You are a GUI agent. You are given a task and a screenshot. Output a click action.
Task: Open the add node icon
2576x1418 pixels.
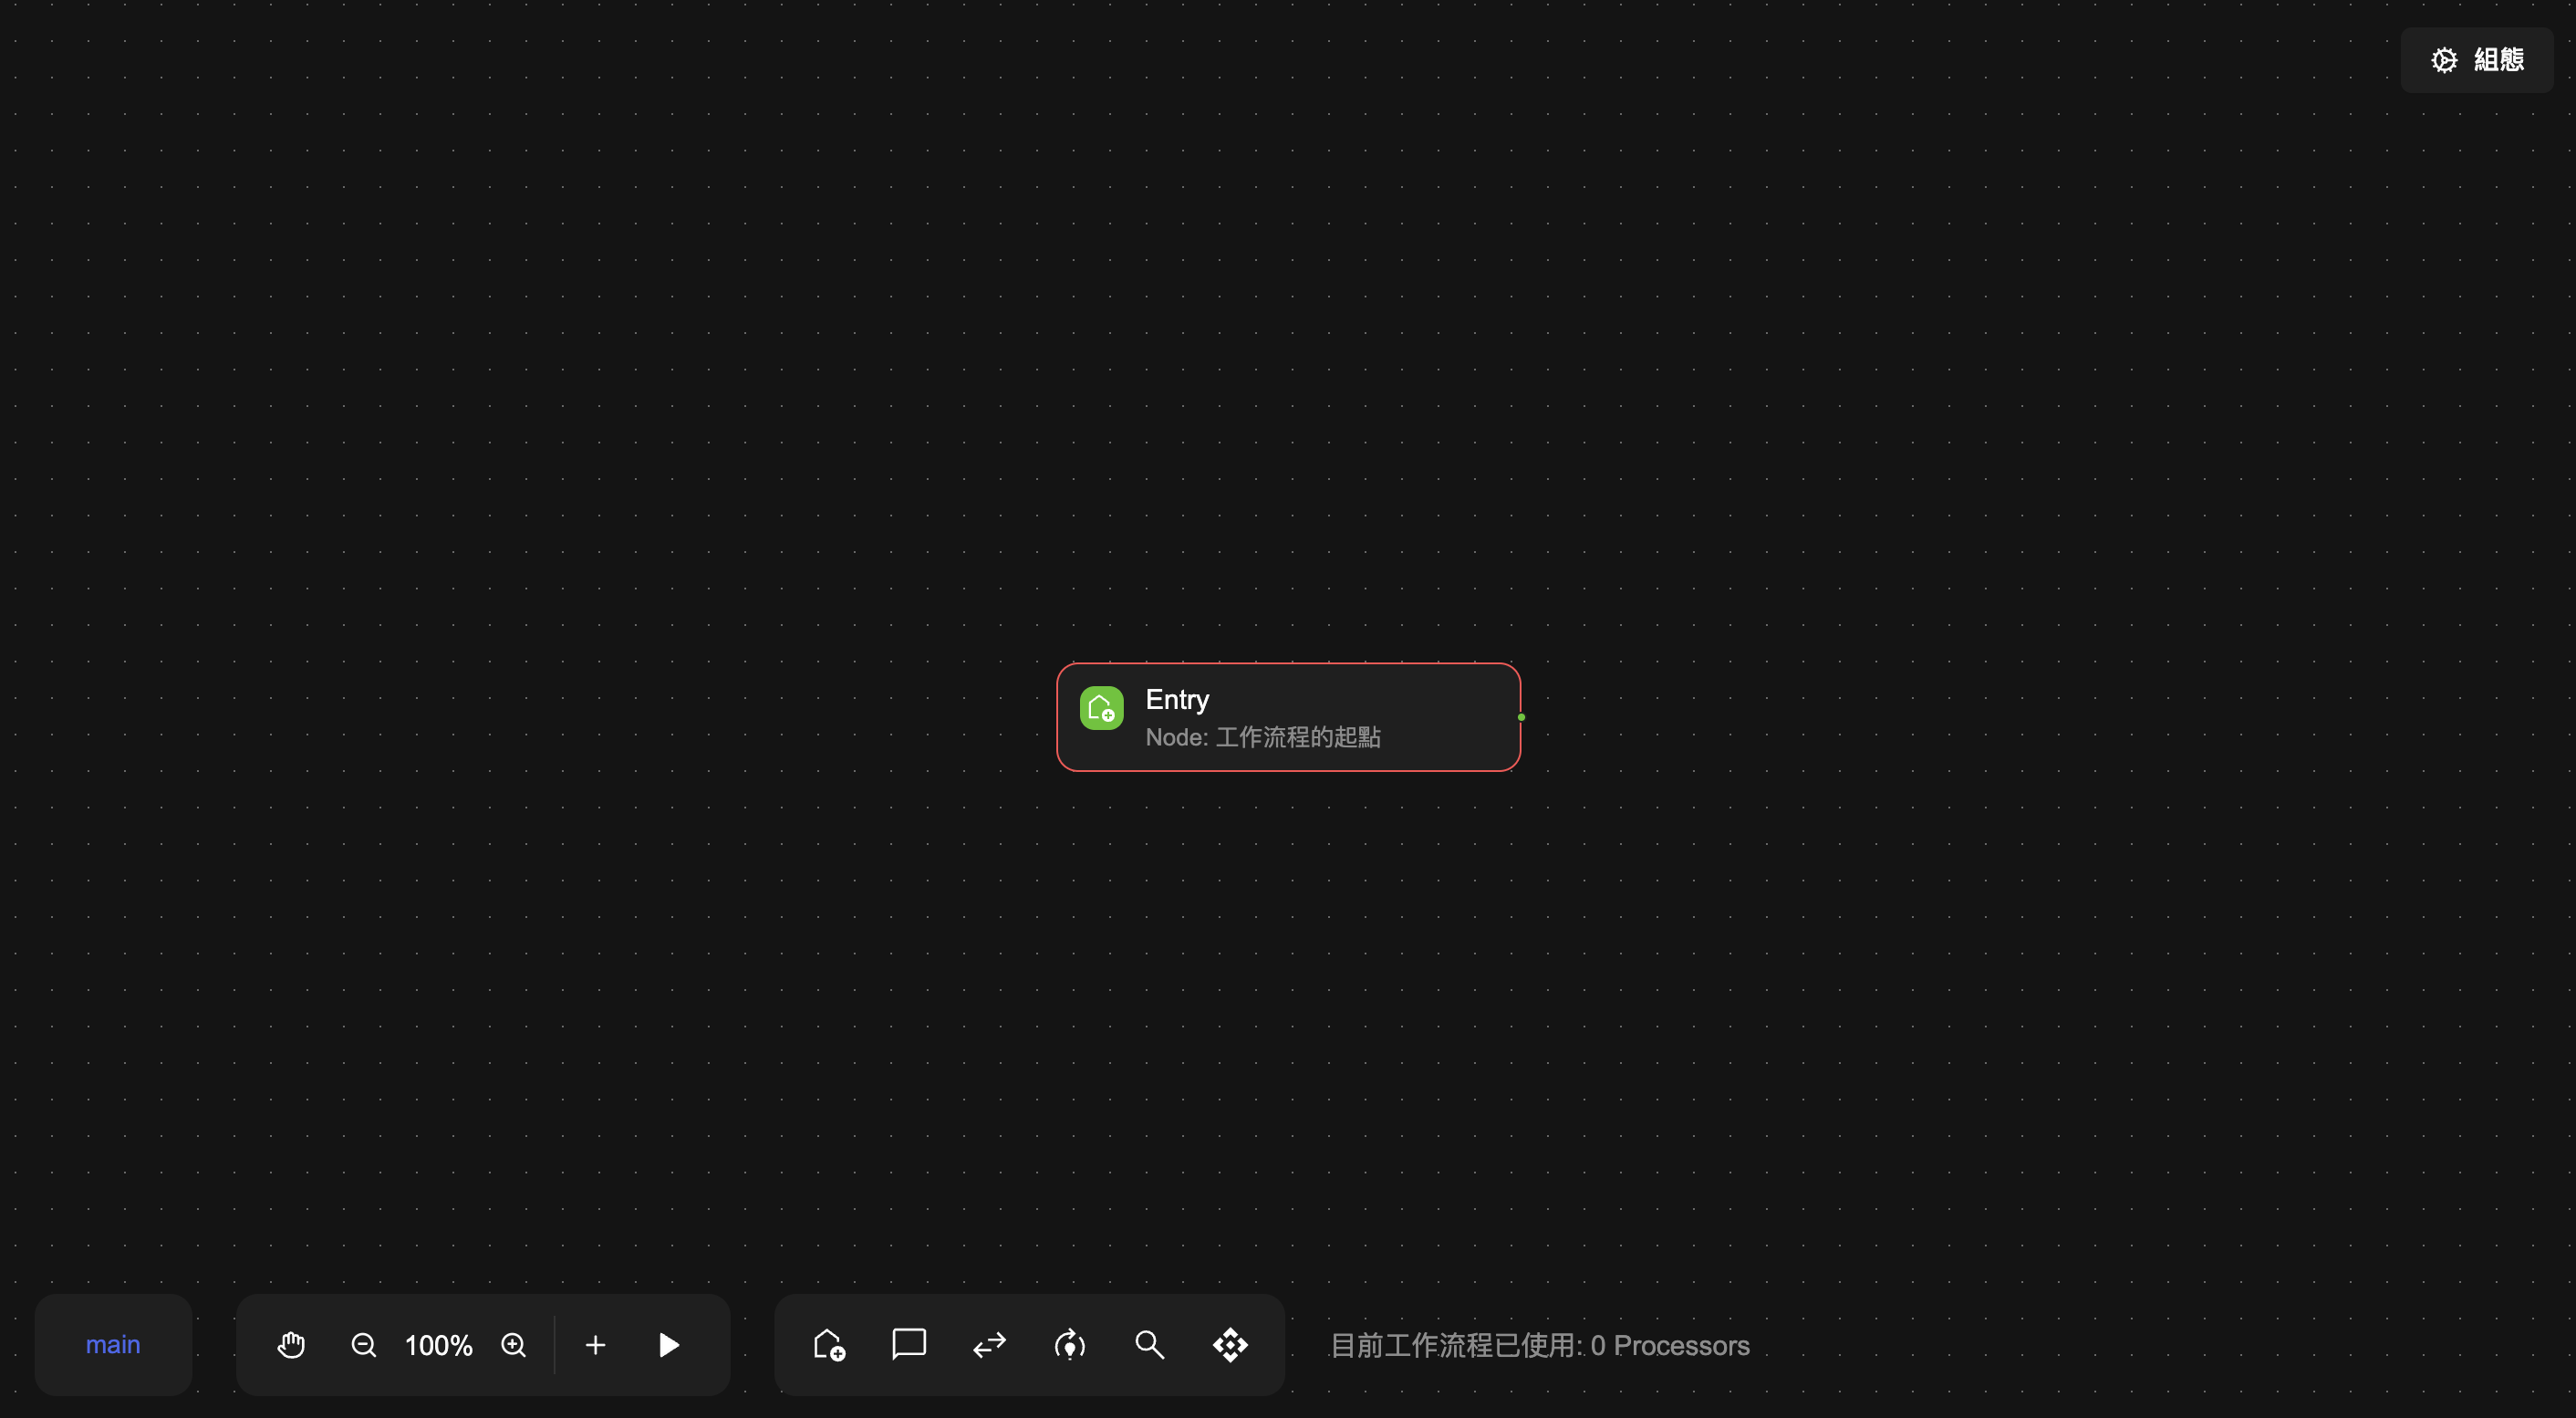827,1345
